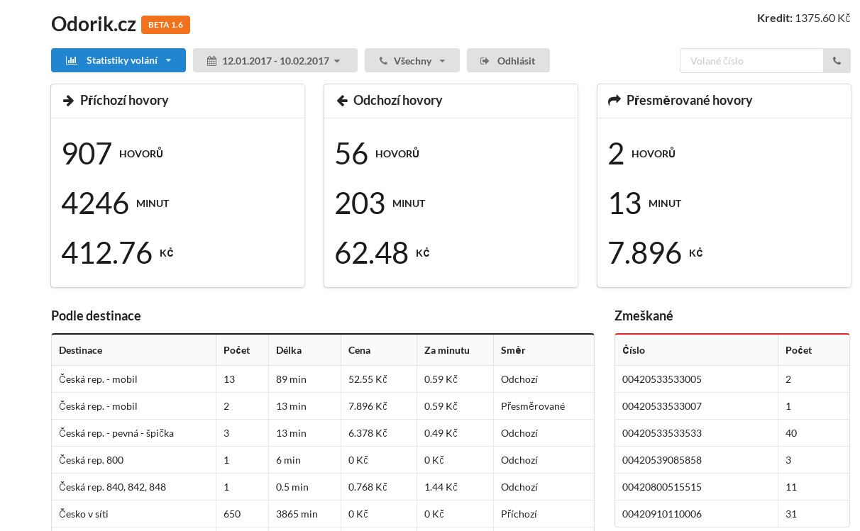
Task: Click the Číslo header in Zmeškané table
Action: [696, 350]
